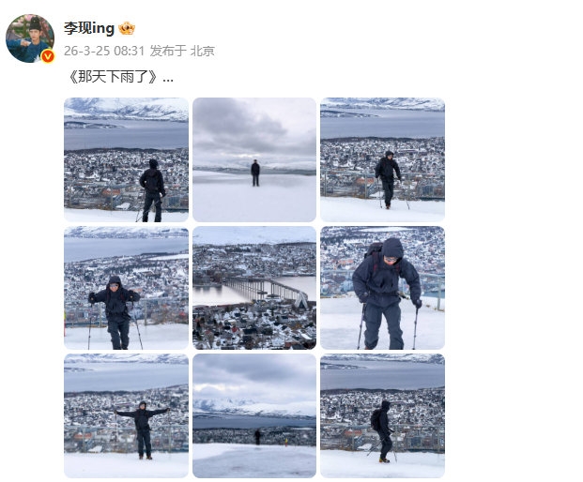583x482 pixels.
Task: Click the orange verified V badge
Action: (x=48, y=56)
